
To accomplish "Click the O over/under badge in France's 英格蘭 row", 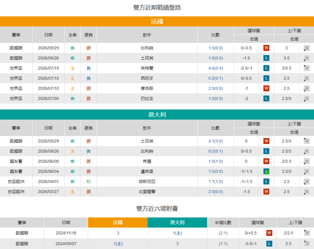I will click(307, 68).
